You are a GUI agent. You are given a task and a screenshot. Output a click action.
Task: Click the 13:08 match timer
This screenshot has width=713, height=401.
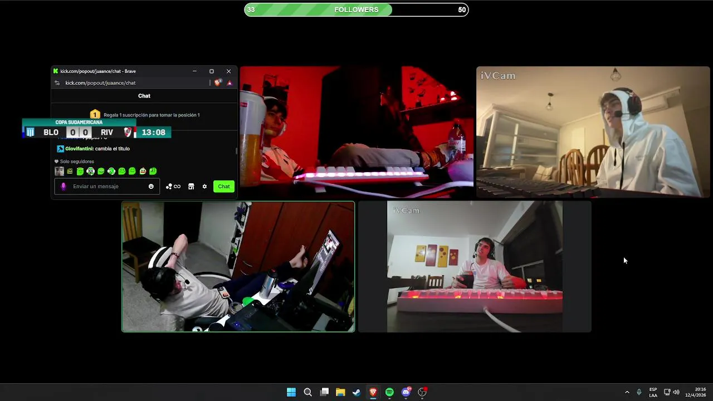[153, 133]
